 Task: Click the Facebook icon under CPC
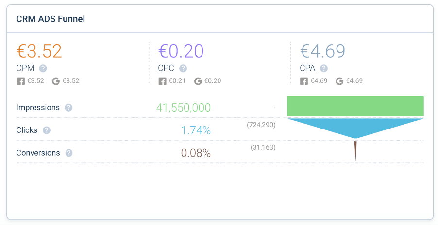[163, 81]
